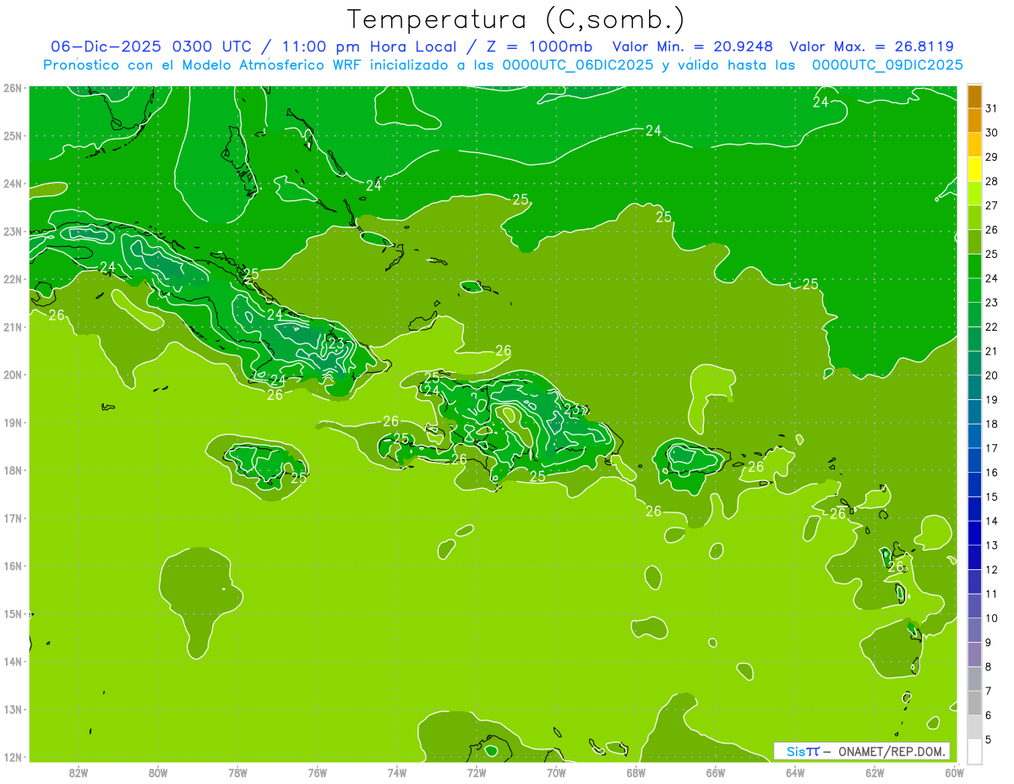Click the '70W' longitude axis label

556,773
